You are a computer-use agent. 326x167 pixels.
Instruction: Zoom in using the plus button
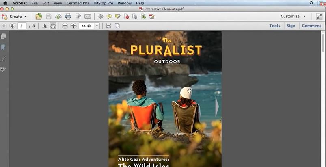[73, 26]
